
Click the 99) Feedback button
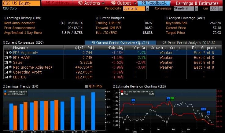point(154,3)
